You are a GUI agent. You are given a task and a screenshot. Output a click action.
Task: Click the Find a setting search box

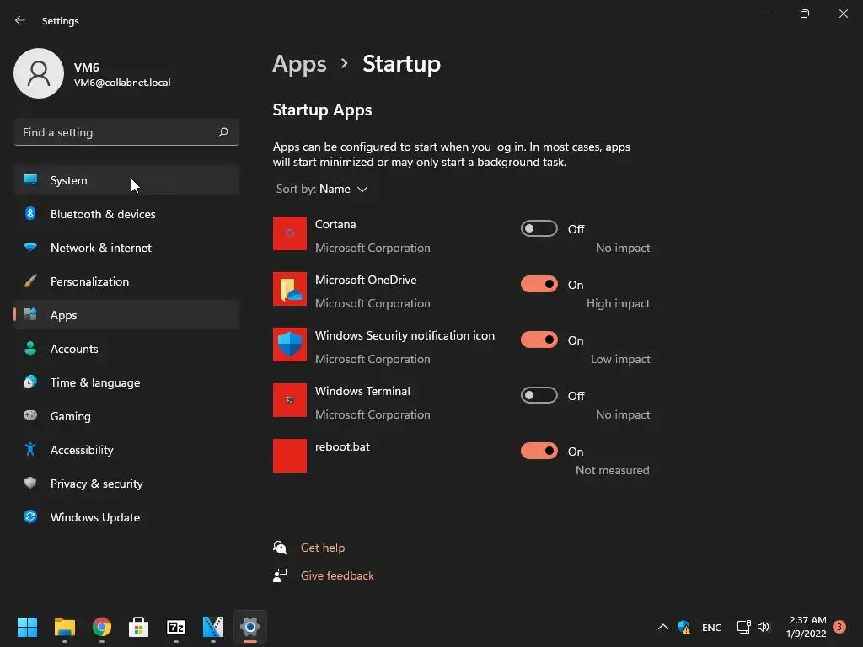click(126, 132)
